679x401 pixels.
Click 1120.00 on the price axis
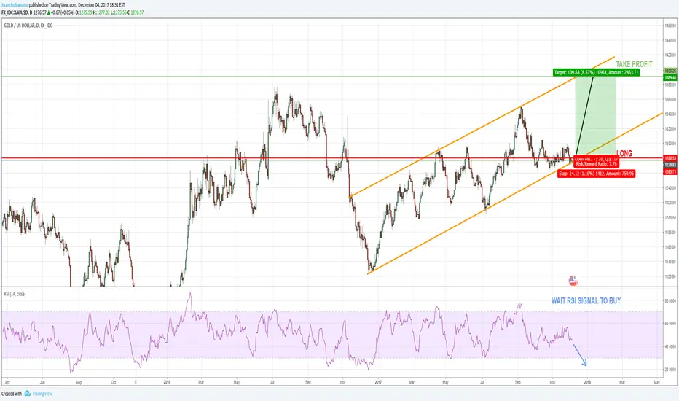(x=670, y=276)
